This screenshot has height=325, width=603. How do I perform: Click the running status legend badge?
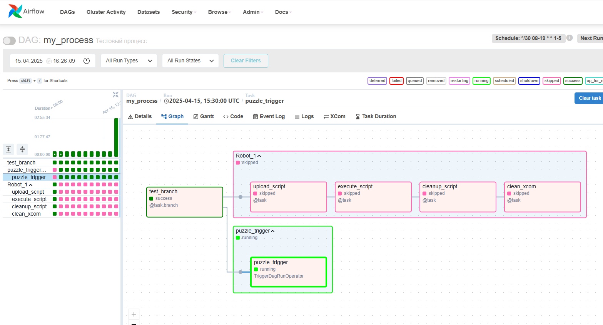point(481,81)
